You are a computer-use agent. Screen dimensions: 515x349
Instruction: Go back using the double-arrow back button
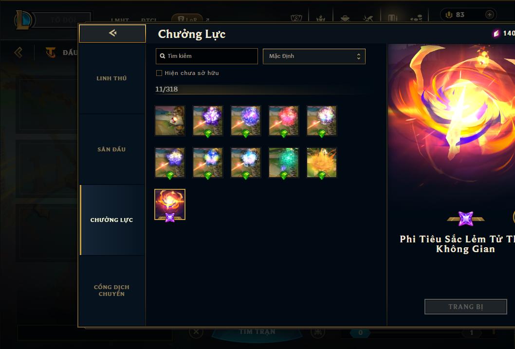(112, 33)
